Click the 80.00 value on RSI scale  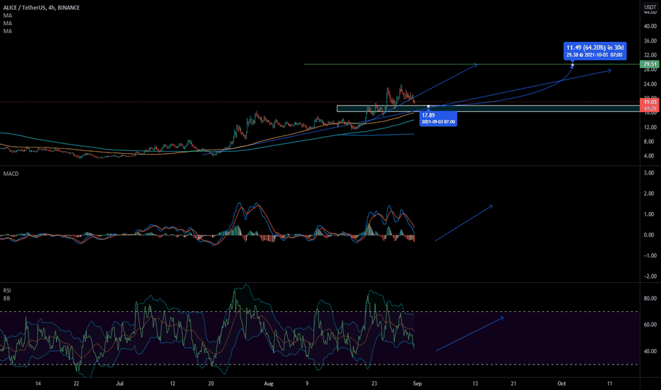point(650,299)
